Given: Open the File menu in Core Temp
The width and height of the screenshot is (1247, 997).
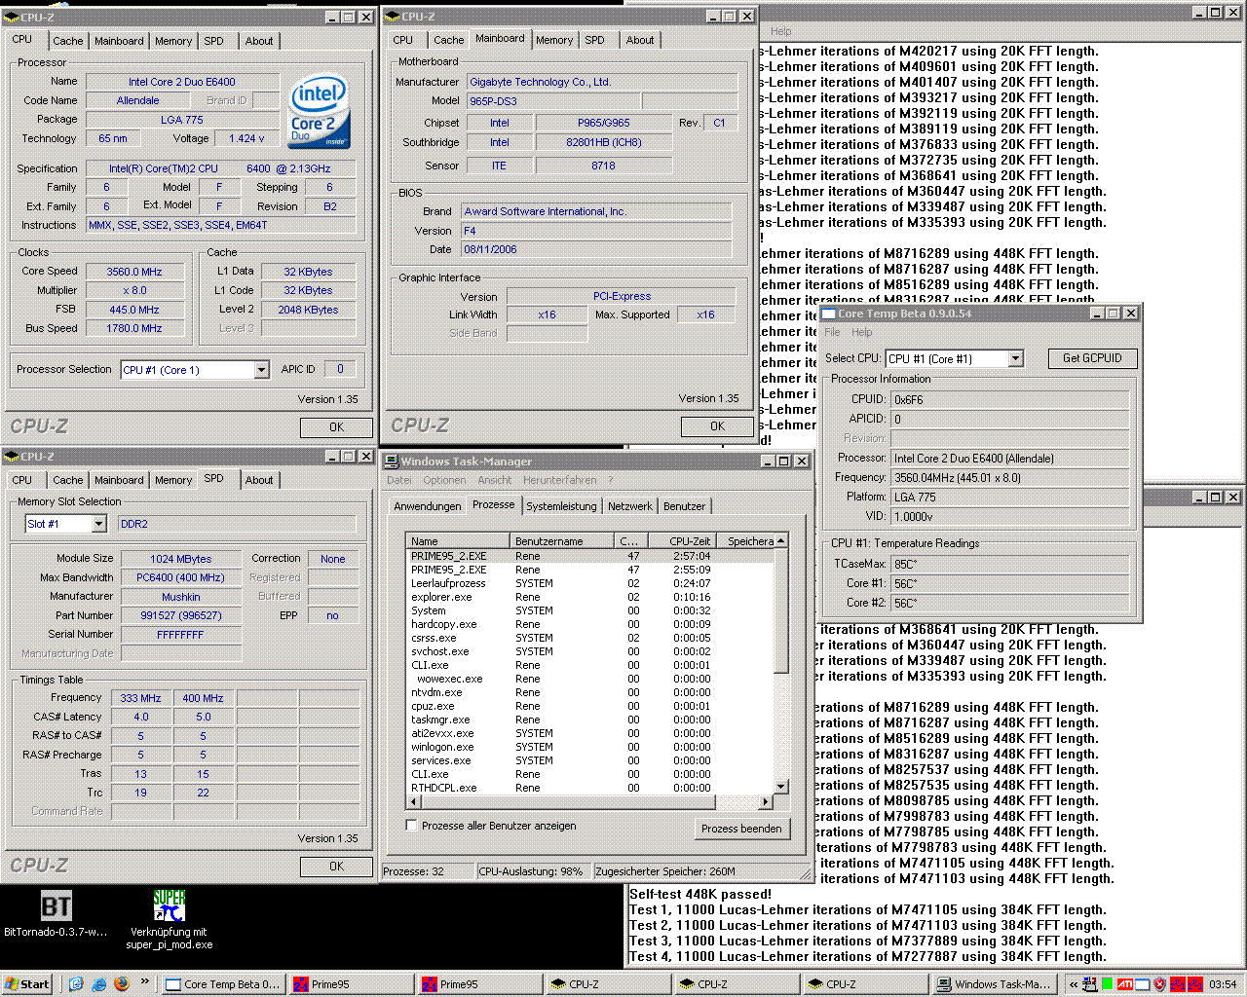Looking at the screenshot, I should (832, 332).
